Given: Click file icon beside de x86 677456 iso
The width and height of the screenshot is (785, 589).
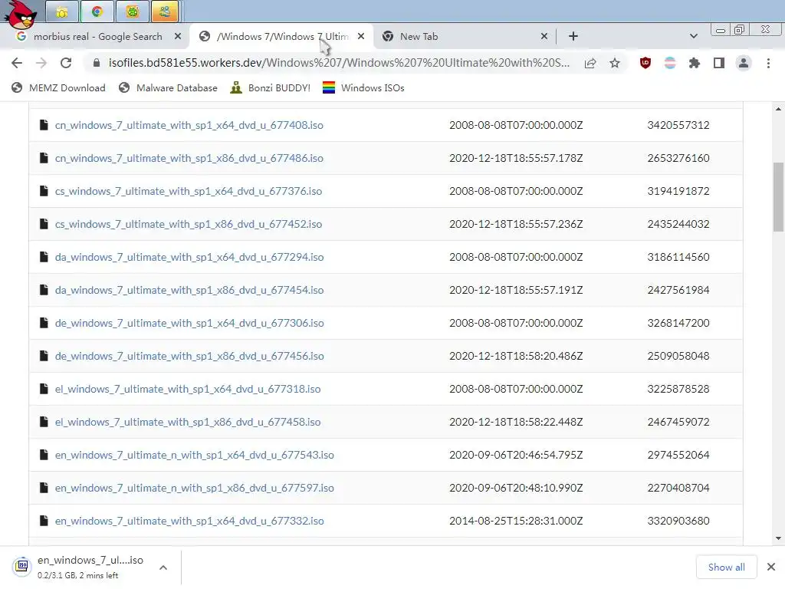Looking at the screenshot, I should (44, 356).
